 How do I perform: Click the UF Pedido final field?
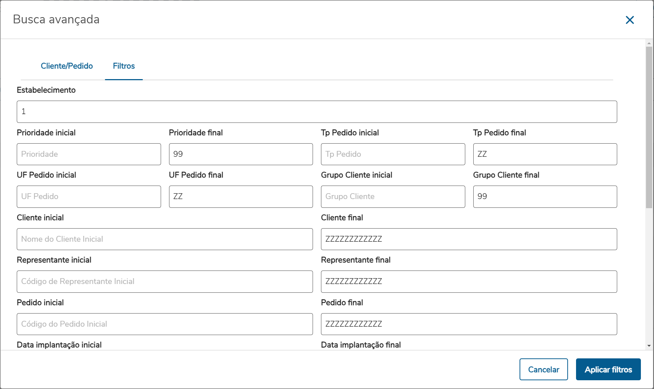240,197
